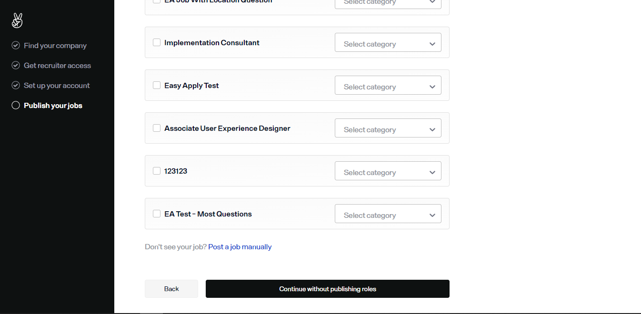Viewport: 641px width, 314px height.
Task: Expand the Select category dropdown for 123123
Action: (388, 171)
